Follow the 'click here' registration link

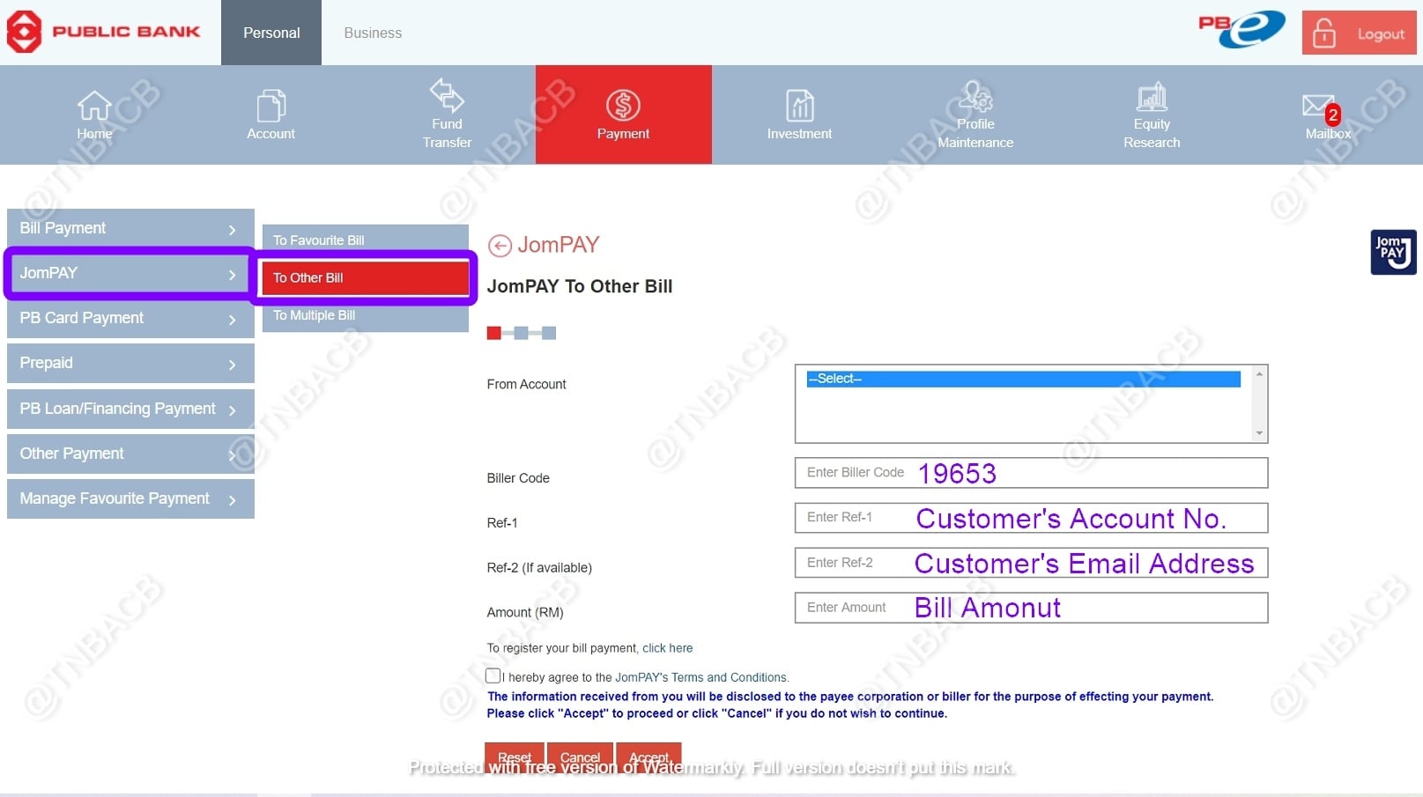tap(667, 648)
